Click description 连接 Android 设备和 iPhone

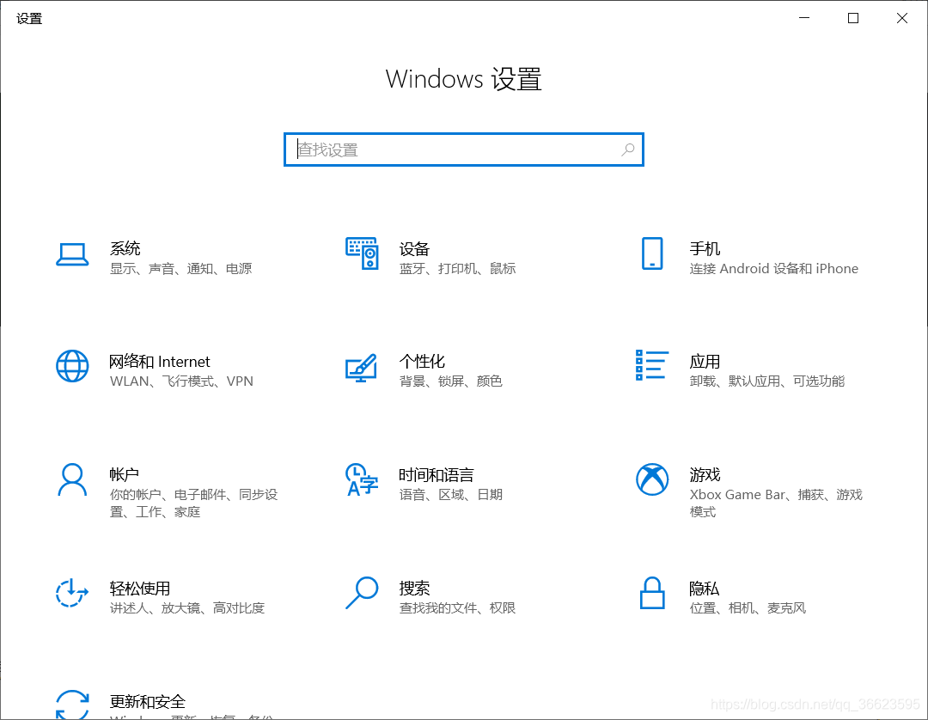[773, 269]
